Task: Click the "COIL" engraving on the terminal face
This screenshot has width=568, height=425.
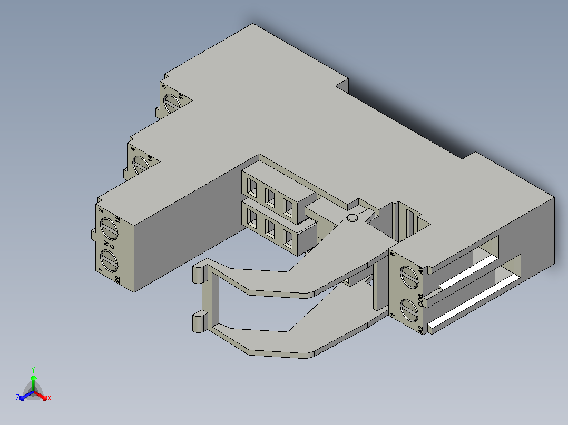Action: coord(420,300)
